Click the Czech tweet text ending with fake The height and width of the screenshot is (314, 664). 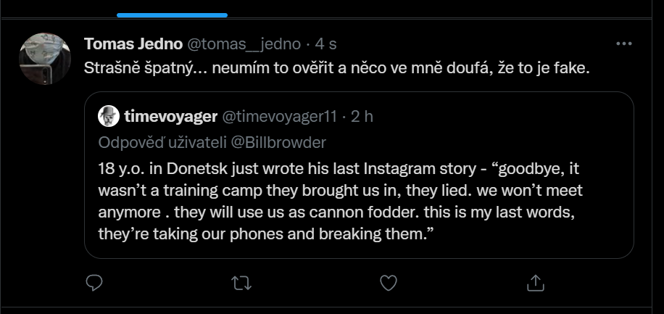336,68
